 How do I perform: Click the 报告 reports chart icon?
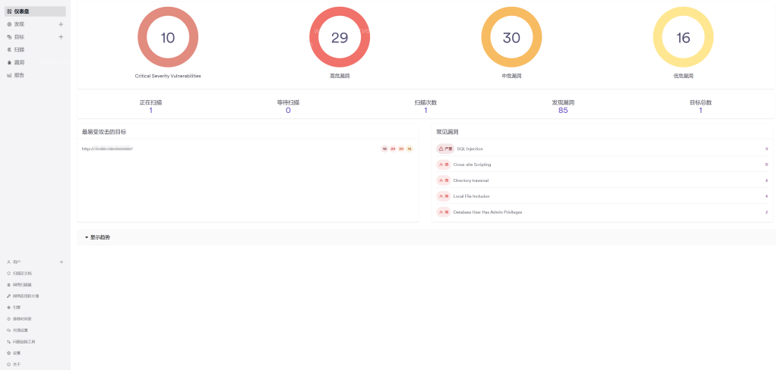[9, 75]
